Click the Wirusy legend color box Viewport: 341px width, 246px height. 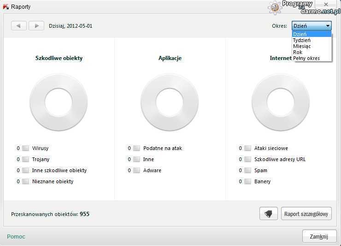point(26,148)
